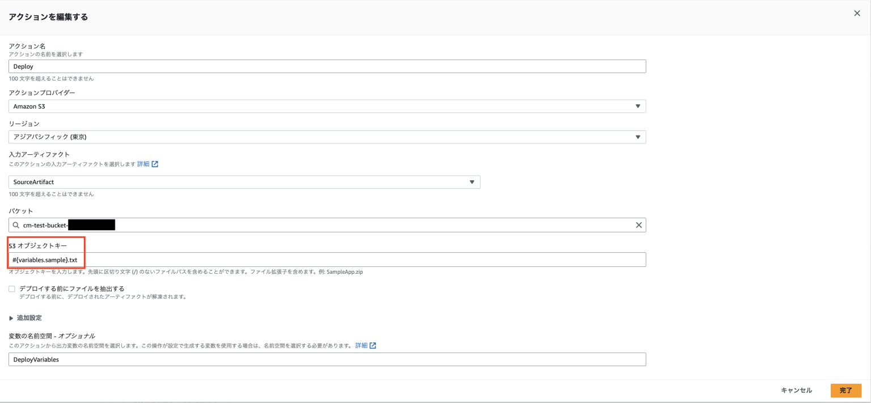Click the dropdown arrow on the リージョン selector
Screen dimensions: 871x403
coord(639,137)
